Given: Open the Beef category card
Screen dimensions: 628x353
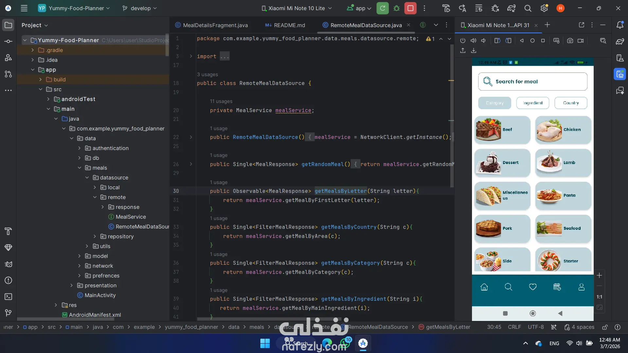Looking at the screenshot, I should click(x=502, y=130).
